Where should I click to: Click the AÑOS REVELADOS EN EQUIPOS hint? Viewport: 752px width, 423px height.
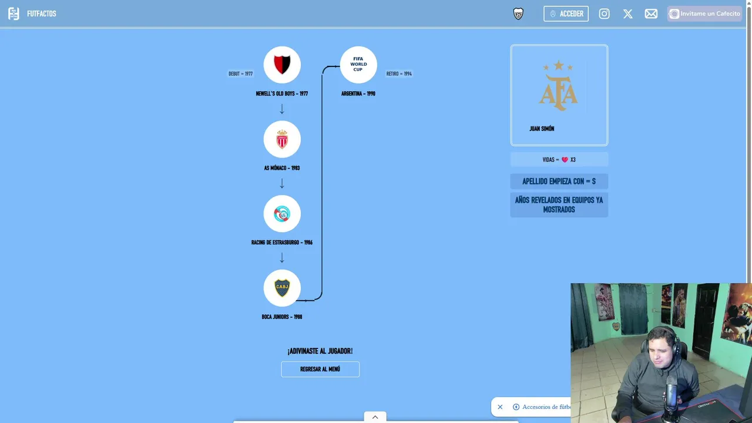click(559, 204)
